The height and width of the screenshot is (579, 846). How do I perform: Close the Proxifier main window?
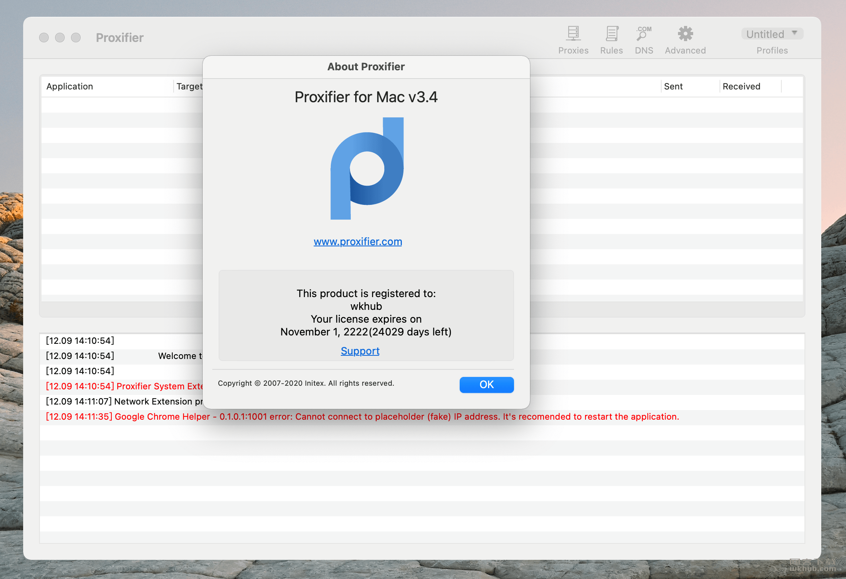44,38
